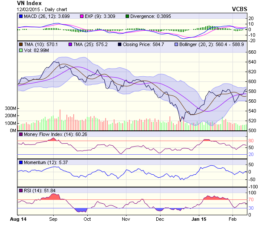Select the brown TMA (10) legend marker

click(x=21, y=44)
